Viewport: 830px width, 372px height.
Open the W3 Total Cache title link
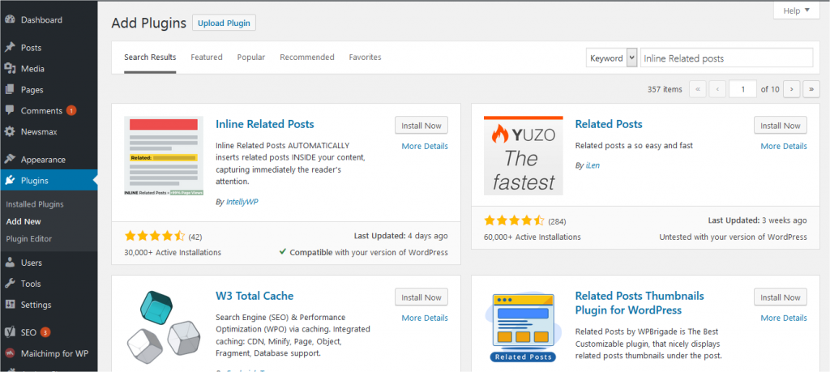[255, 296]
